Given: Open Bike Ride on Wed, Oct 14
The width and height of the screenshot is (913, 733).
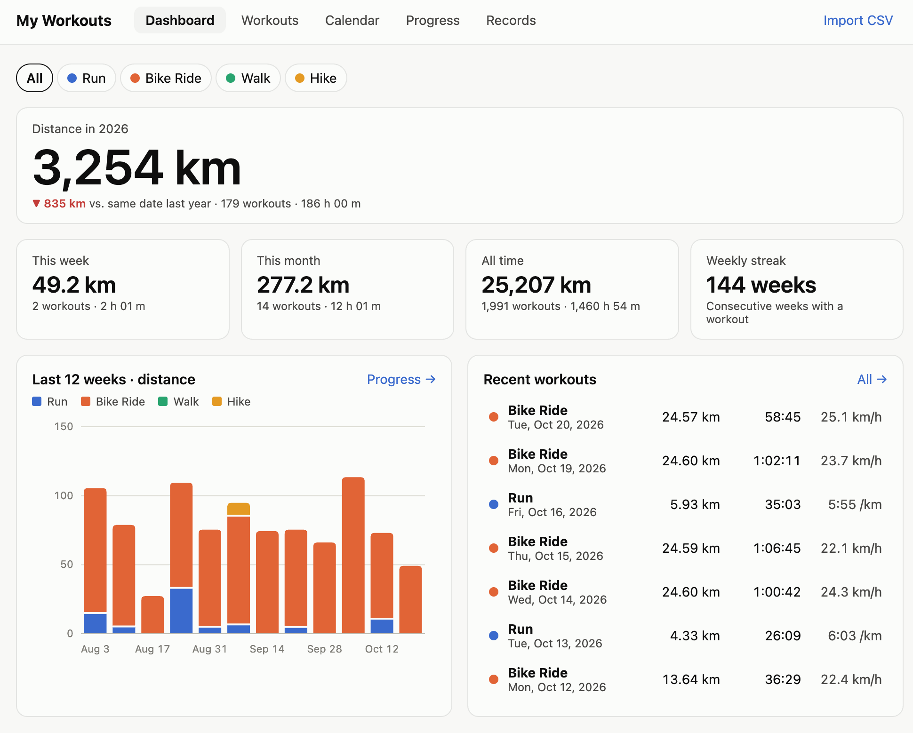Looking at the screenshot, I should pos(685,592).
